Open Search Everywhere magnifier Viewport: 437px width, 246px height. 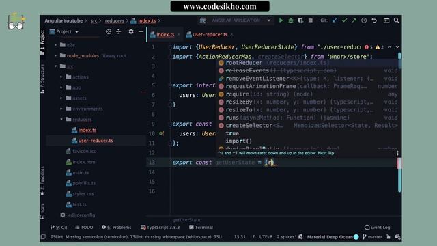[396, 20]
